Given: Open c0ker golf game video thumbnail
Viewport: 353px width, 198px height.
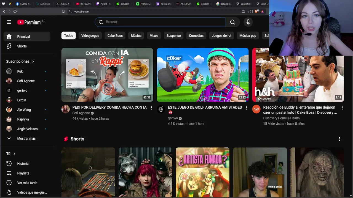Looking at the screenshot, I should click(x=203, y=75).
